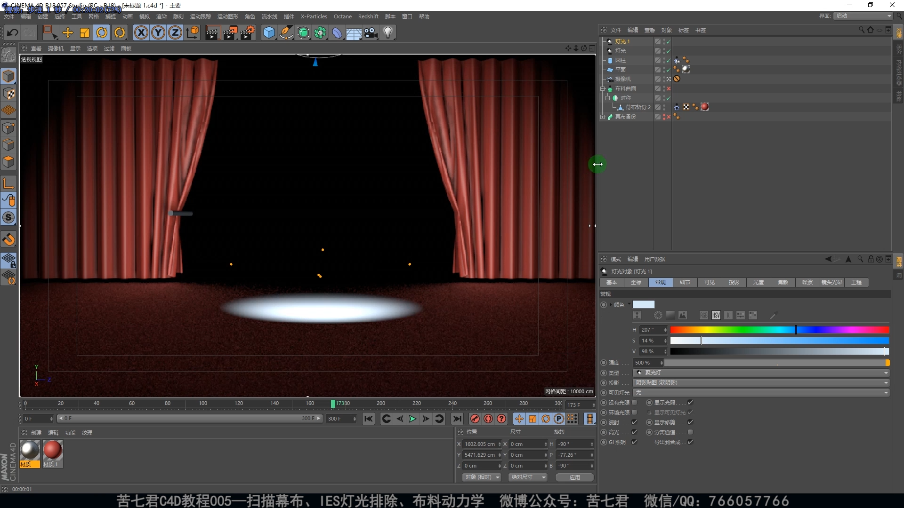The image size is (904, 508).
Task: Click the hue H color slider
Action: [x=779, y=330]
